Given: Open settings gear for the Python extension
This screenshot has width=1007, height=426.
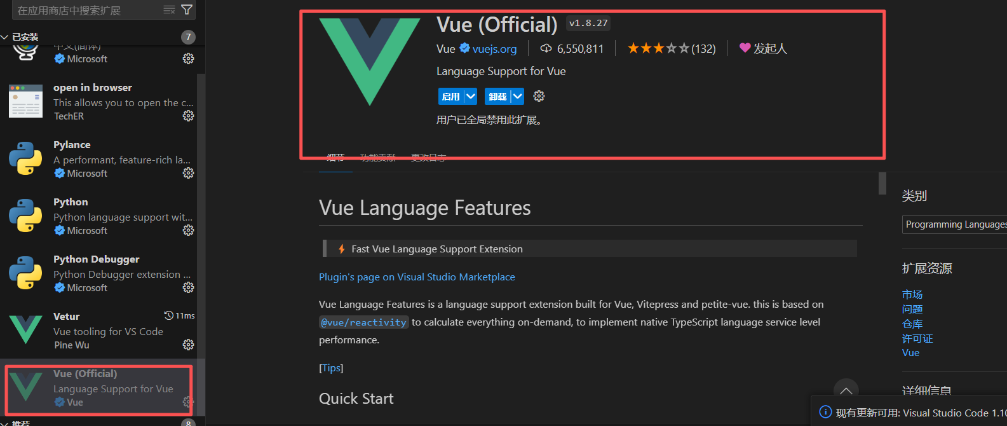Looking at the screenshot, I should click(188, 230).
